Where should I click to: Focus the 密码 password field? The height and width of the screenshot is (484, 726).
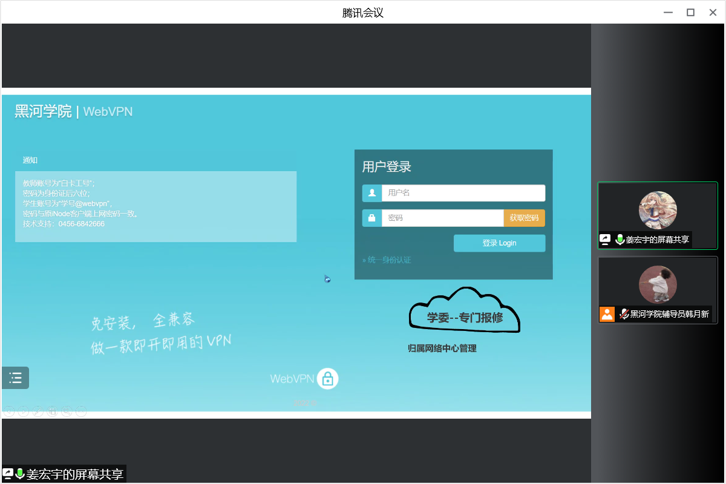442,218
